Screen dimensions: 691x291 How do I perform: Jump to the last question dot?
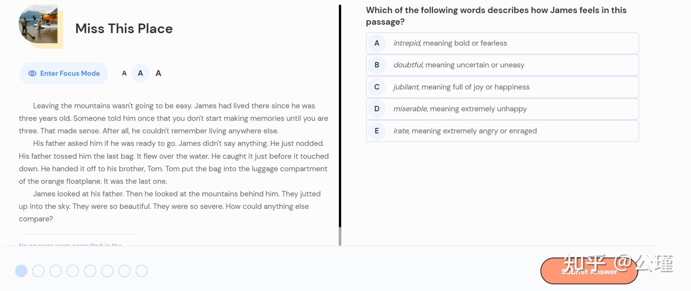(142, 271)
